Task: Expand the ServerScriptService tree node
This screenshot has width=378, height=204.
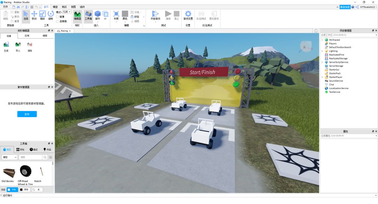Action: point(322,62)
